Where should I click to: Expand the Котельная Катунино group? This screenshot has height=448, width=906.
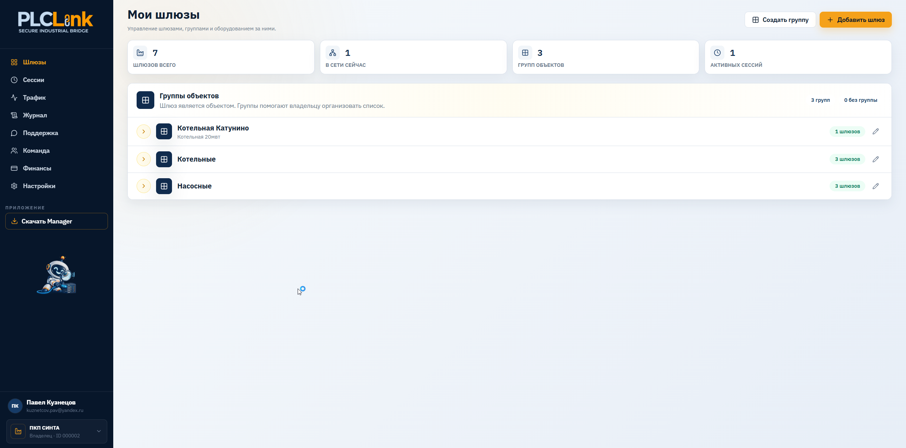click(144, 132)
